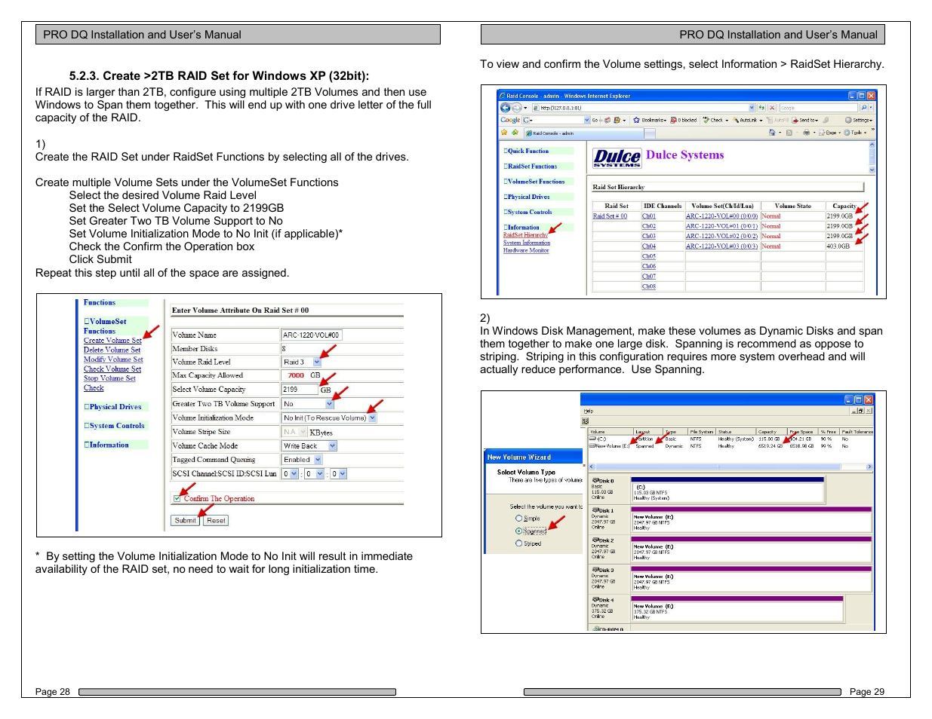932x719 pixels.
Task: Click IE stop button beside address bar
Action: (772, 108)
